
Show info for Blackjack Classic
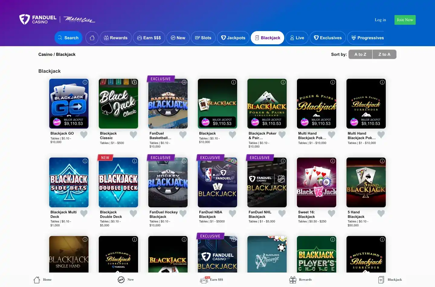coord(135,82)
